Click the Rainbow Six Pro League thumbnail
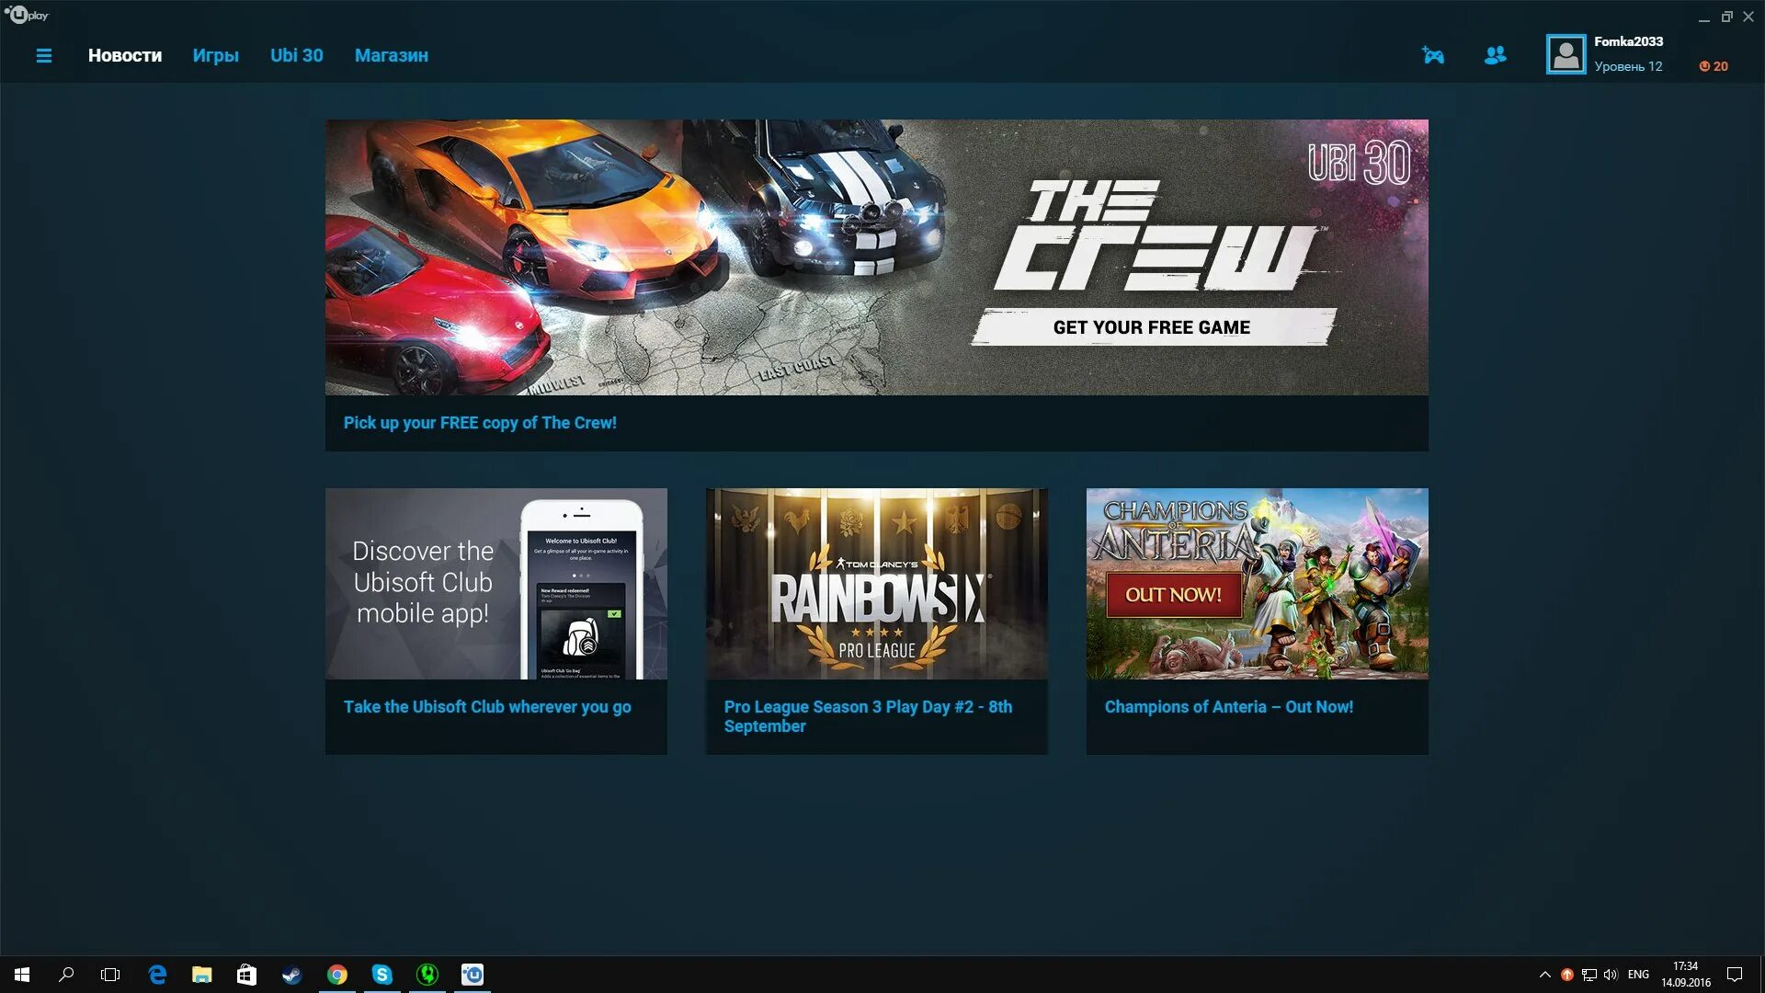The image size is (1765, 993). (876, 584)
